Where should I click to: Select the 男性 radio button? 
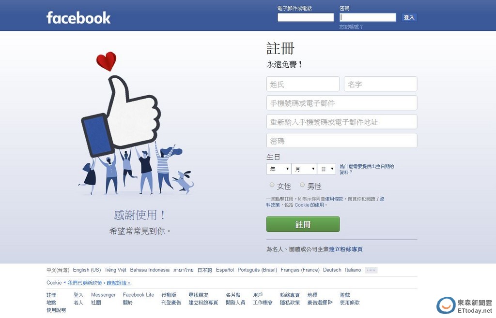[302, 185]
